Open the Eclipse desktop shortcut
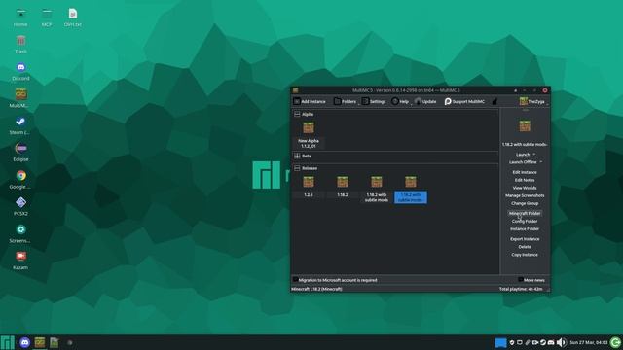This screenshot has height=350, width=623. point(20,153)
